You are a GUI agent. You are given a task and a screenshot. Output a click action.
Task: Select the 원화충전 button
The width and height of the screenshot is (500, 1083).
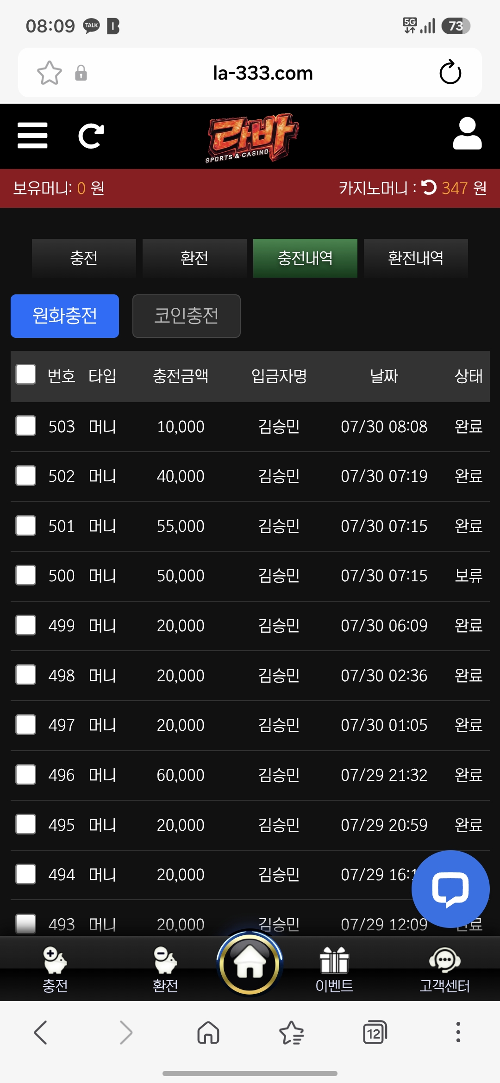tap(65, 316)
